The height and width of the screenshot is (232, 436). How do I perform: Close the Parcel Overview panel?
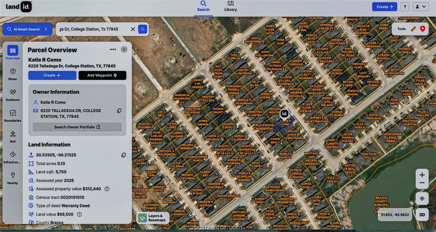[124, 50]
